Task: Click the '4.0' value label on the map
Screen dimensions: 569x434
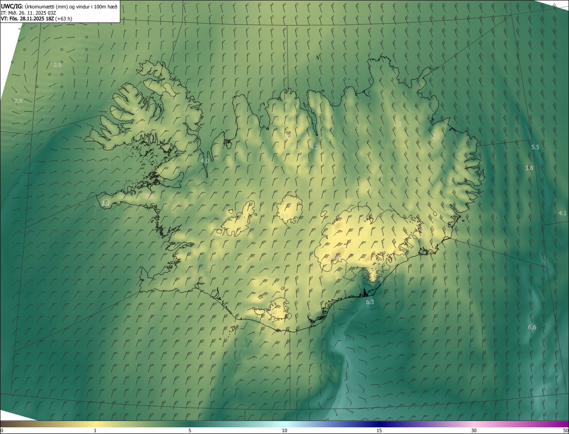Action: pos(204,161)
